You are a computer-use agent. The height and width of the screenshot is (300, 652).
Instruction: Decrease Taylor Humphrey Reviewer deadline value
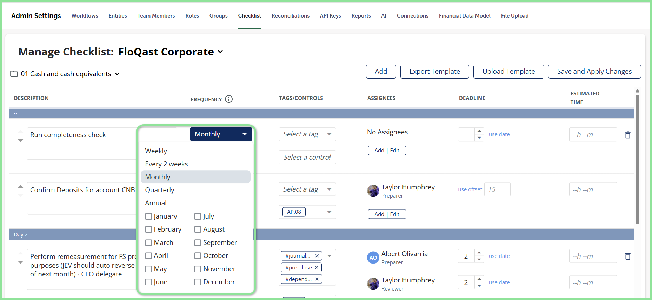[x=479, y=286]
